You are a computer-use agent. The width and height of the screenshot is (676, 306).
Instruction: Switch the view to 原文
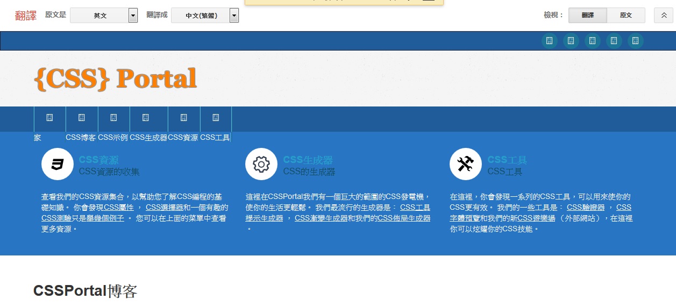tap(626, 16)
